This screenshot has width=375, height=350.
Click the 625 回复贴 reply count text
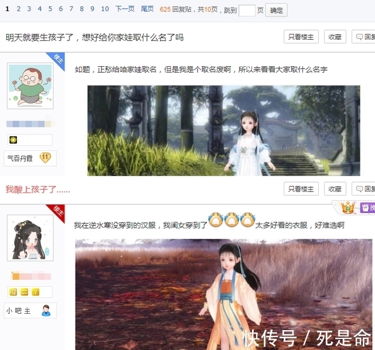click(x=176, y=9)
